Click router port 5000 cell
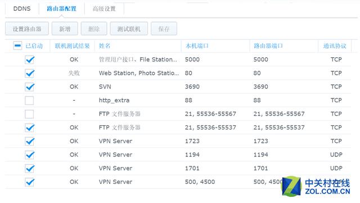Image resolution: width=360 pixels, height=203 pixels. [x=260, y=60]
